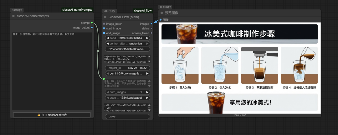
Task: Click the 图像 input port on preview node
Action: coord(161,20)
